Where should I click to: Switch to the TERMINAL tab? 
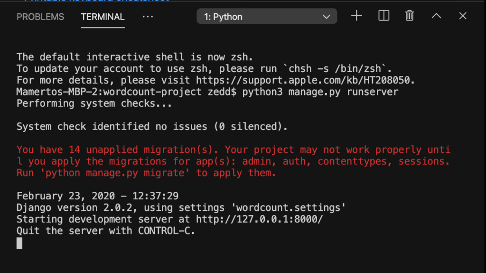(x=103, y=17)
